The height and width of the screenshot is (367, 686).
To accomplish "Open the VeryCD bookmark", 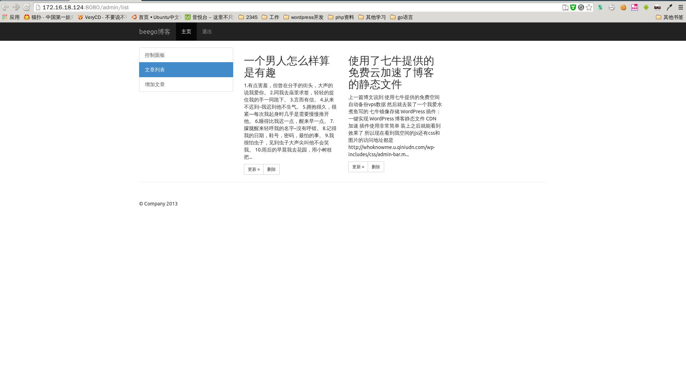I will click(102, 17).
